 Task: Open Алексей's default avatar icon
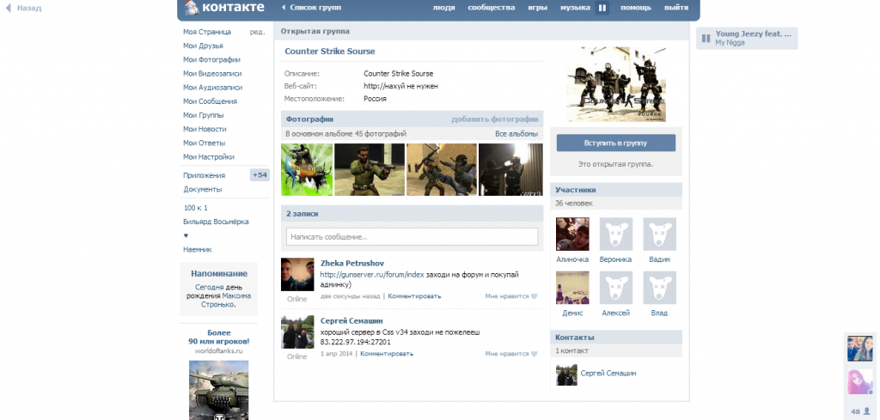615,289
